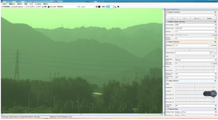Screen dimensions: 218x120
Task: Click the Exposure value input field
Action: click(x=191, y=45)
